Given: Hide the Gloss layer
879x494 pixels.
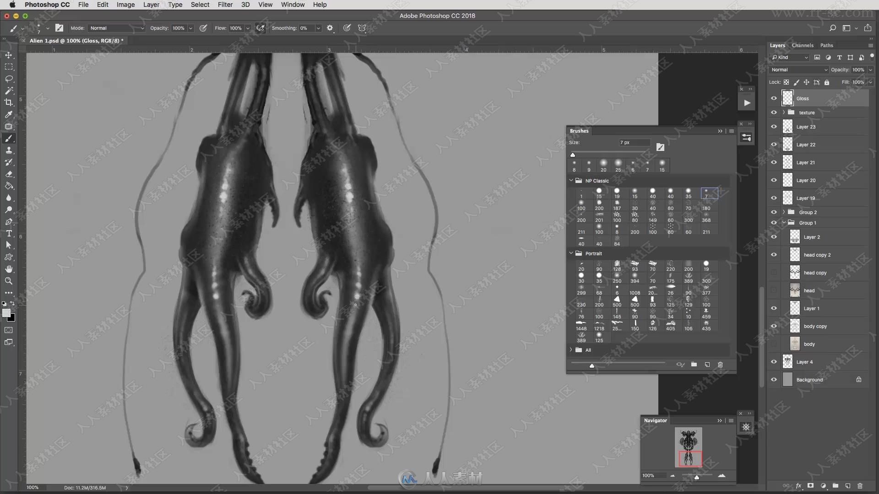Looking at the screenshot, I should click(774, 98).
